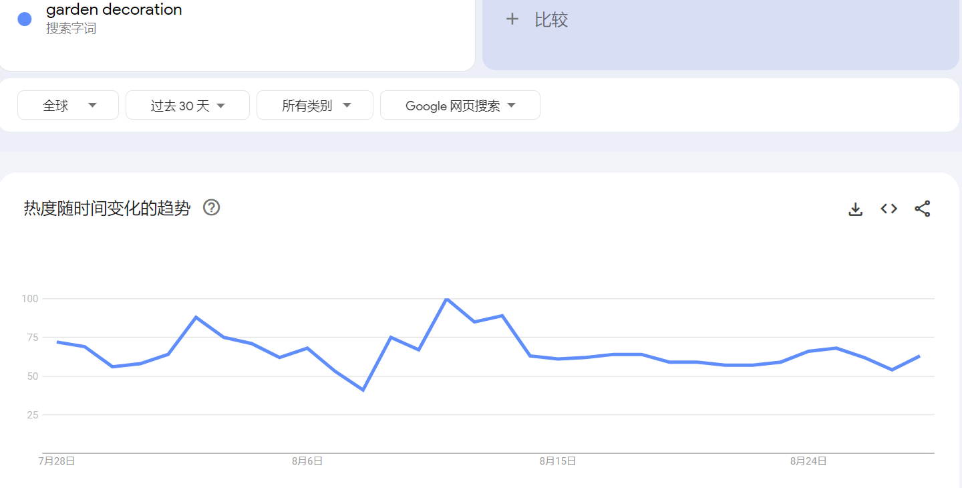Click the final data point of trend line
962x488 pixels.
click(920, 356)
